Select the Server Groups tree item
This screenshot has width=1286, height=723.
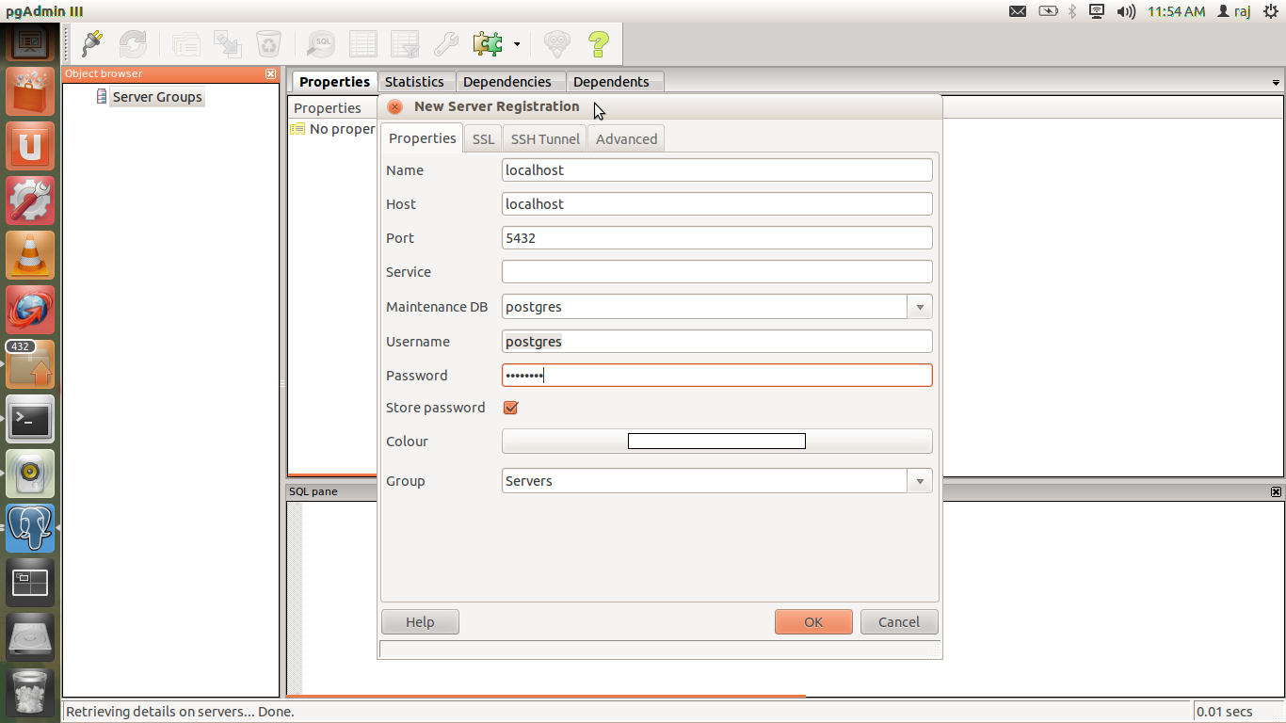(x=157, y=97)
